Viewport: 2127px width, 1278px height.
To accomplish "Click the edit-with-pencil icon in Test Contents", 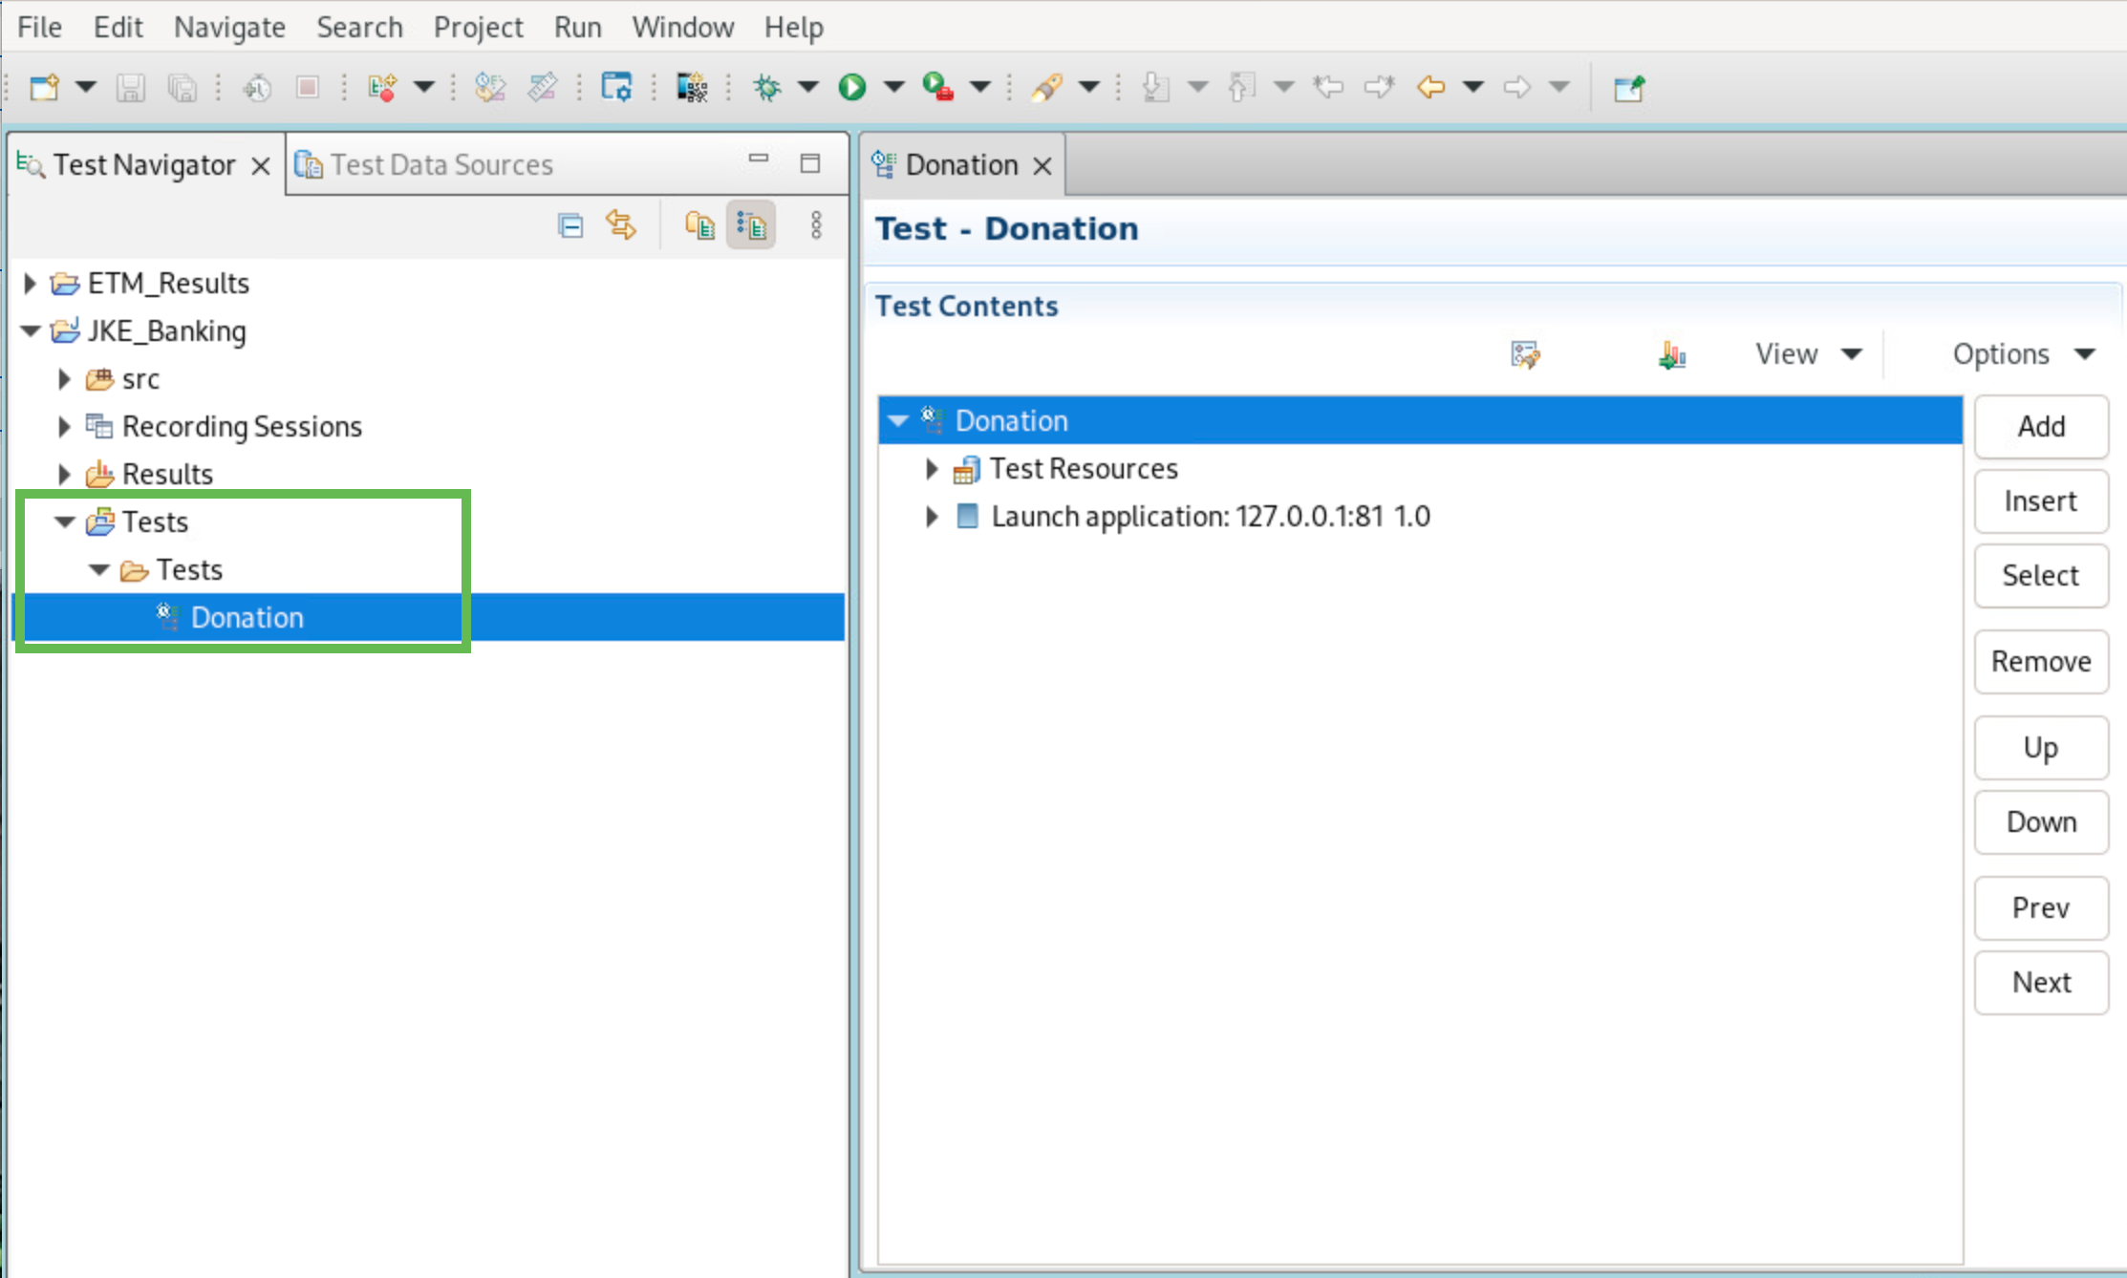I will pos(1525,355).
